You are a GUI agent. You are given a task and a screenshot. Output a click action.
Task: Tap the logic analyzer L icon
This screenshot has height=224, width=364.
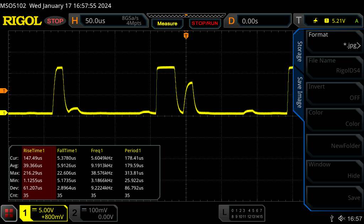pos(225,212)
